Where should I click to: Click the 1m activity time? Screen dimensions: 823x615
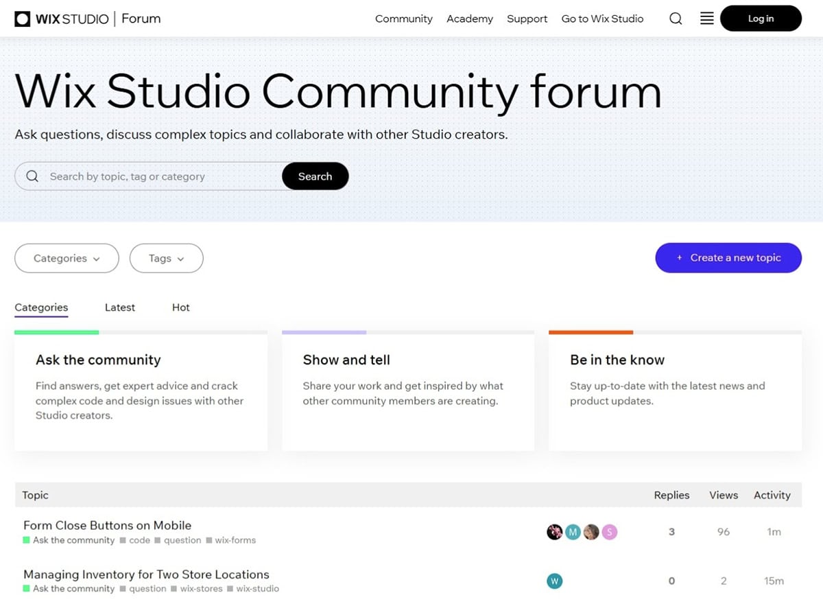click(x=774, y=532)
